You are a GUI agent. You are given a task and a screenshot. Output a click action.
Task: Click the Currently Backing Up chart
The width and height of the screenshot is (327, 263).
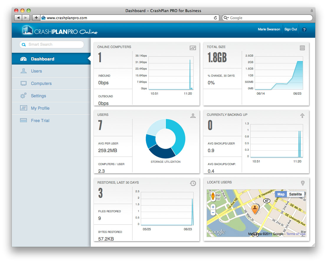[277, 141]
